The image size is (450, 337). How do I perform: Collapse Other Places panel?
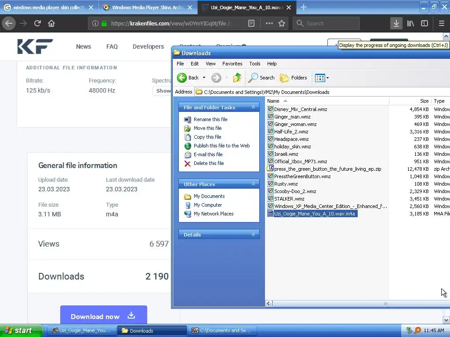pos(253,184)
